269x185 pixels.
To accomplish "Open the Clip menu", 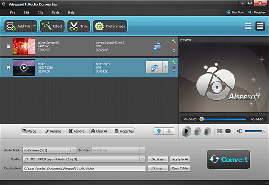I will [x=40, y=13].
